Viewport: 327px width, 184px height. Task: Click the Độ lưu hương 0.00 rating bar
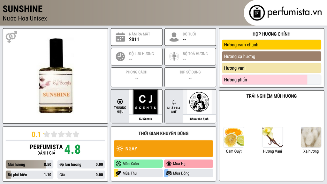81,165
